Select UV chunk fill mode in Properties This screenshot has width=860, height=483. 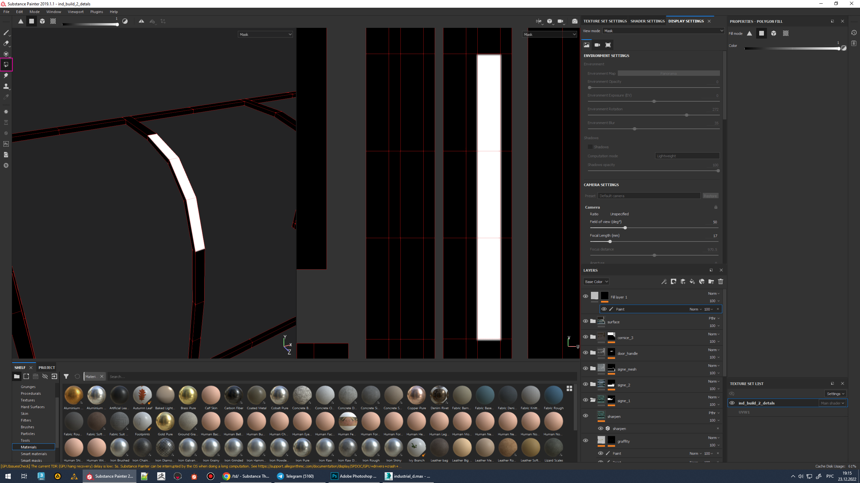click(786, 33)
